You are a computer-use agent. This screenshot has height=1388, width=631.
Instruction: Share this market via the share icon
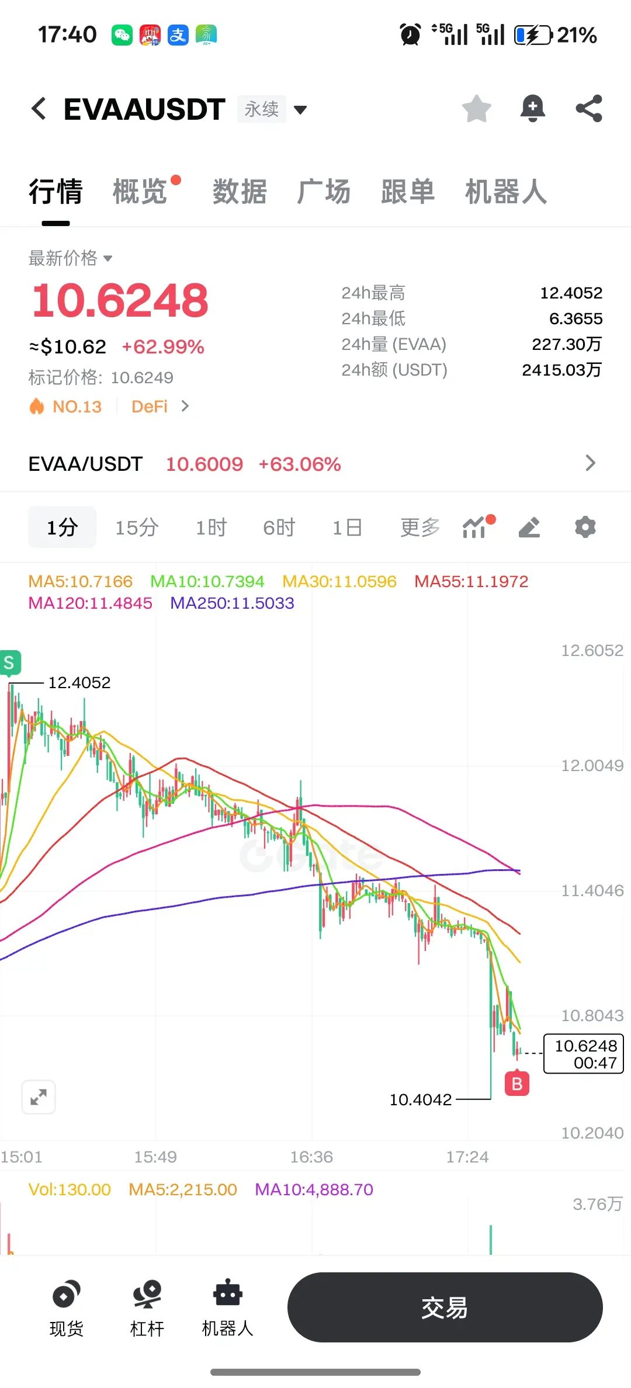[588, 109]
